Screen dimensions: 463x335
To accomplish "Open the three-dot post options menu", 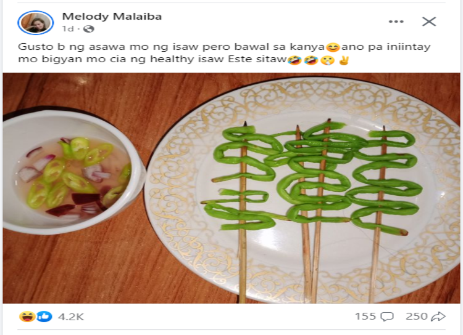I will click(x=396, y=22).
